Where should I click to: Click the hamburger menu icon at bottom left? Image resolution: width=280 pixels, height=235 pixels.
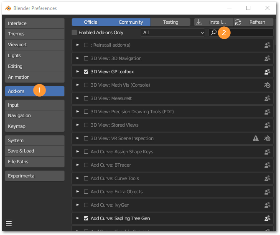[9, 224]
